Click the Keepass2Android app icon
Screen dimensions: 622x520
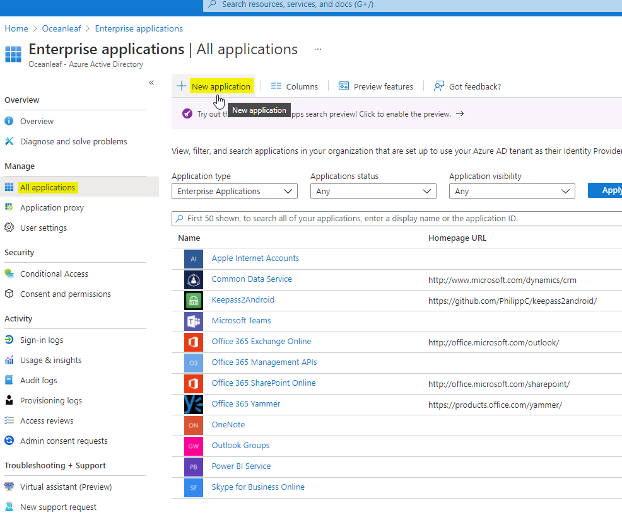click(x=193, y=301)
